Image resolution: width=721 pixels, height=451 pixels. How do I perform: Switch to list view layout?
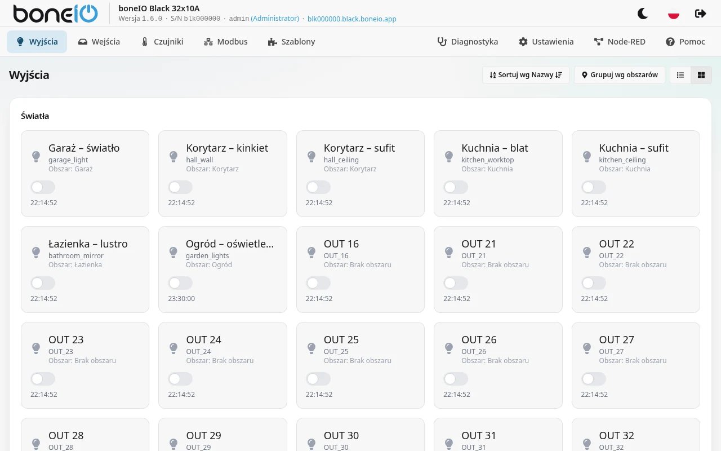click(680, 75)
